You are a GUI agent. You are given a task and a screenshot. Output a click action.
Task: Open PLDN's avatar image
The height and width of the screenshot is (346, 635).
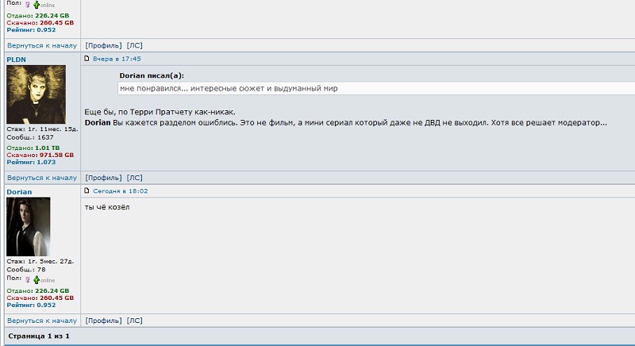coord(36,94)
